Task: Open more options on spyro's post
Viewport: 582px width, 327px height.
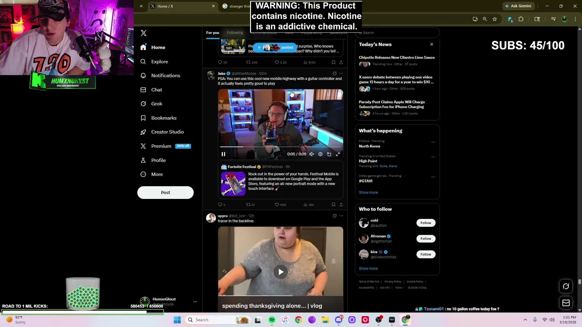Action: 341,216
